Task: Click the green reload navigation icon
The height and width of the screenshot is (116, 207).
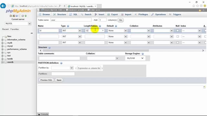Action: [26, 16]
